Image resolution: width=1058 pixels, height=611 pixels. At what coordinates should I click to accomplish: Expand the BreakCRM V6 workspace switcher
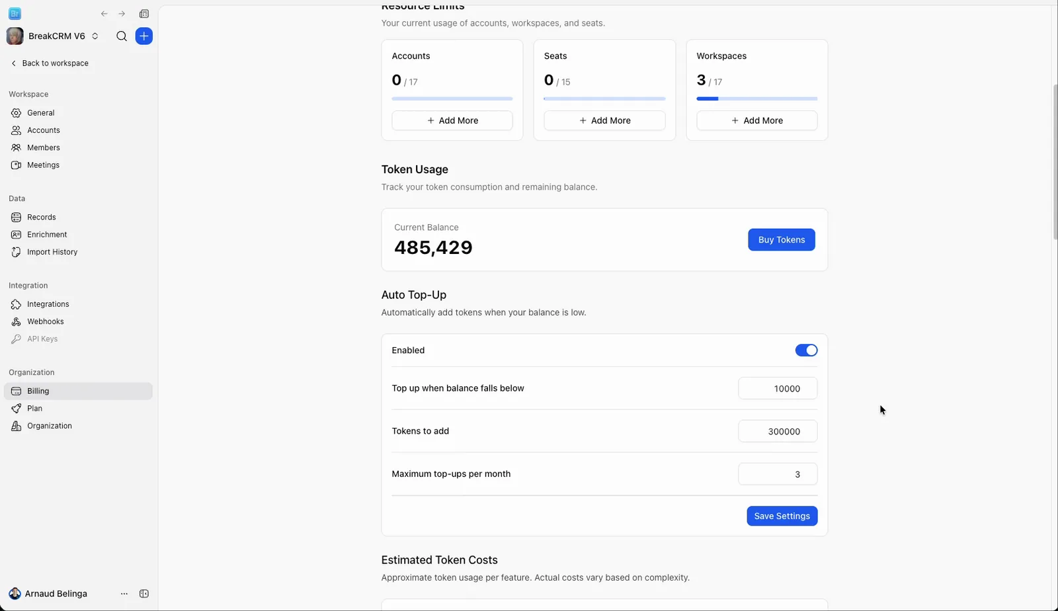53,36
